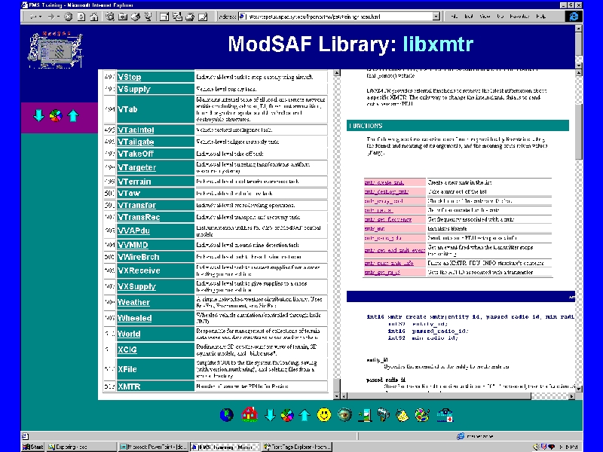The width and height of the screenshot is (603, 452).
Task: Click the color wheel icon in bottom bar
Action: pyautogui.click(x=287, y=415)
